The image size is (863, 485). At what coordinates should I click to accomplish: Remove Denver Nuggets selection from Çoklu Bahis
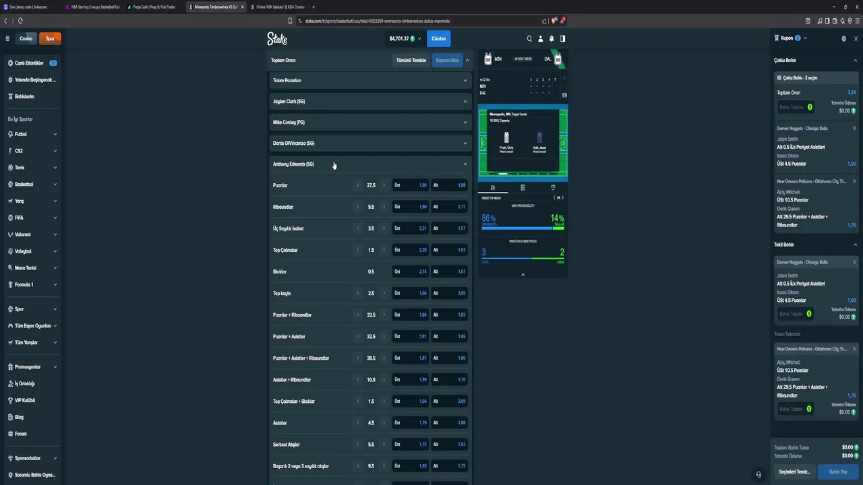[854, 128]
